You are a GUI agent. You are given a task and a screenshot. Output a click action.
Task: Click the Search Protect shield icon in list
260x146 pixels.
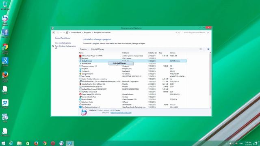click(80, 99)
